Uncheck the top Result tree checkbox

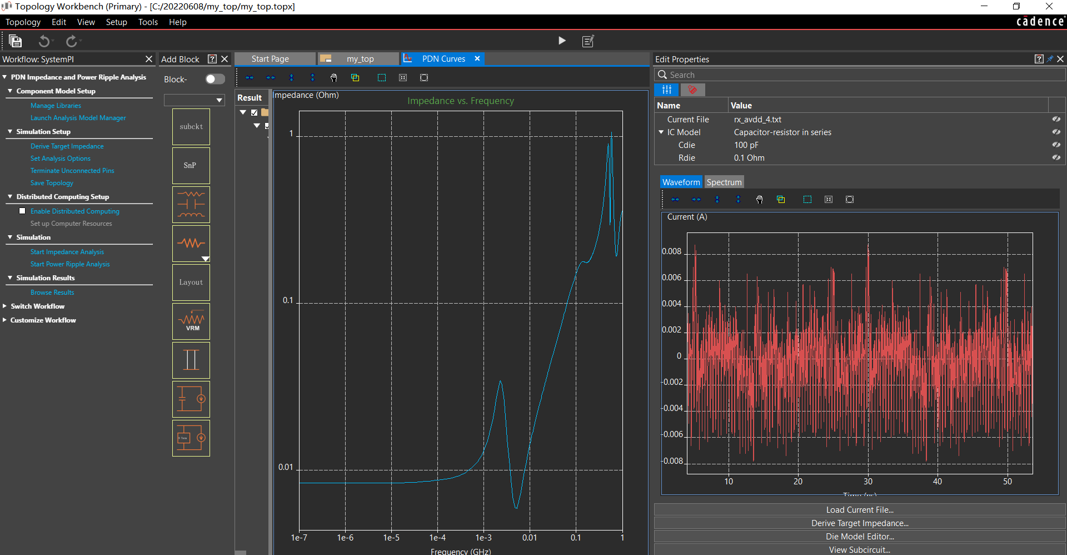point(255,112)
